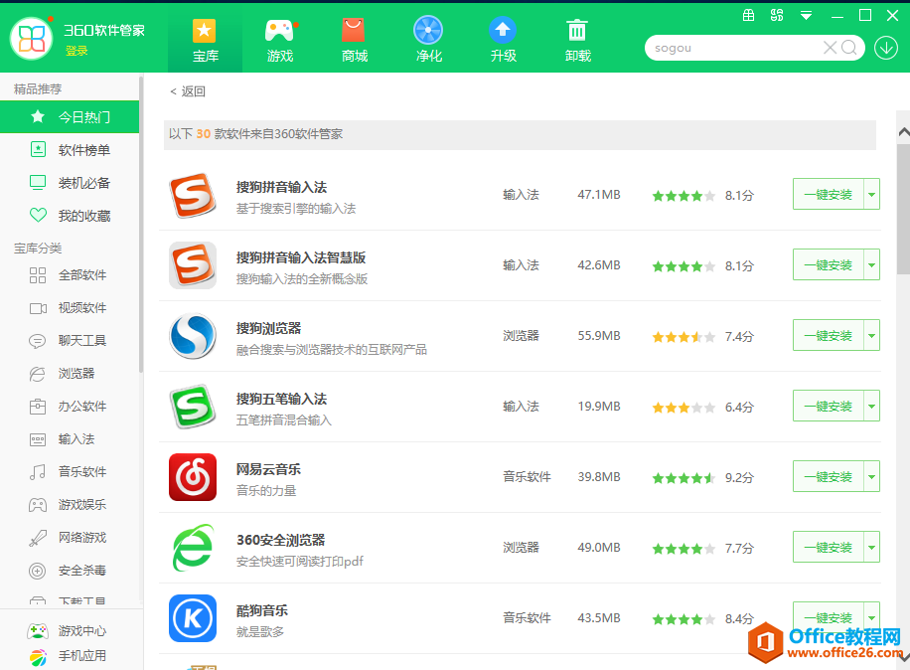The height and width of the screenshot is (670, 910).
Task: Click the 搜狗拼音输入法智慧版 app icon
Action: click(x=193, y=265)
